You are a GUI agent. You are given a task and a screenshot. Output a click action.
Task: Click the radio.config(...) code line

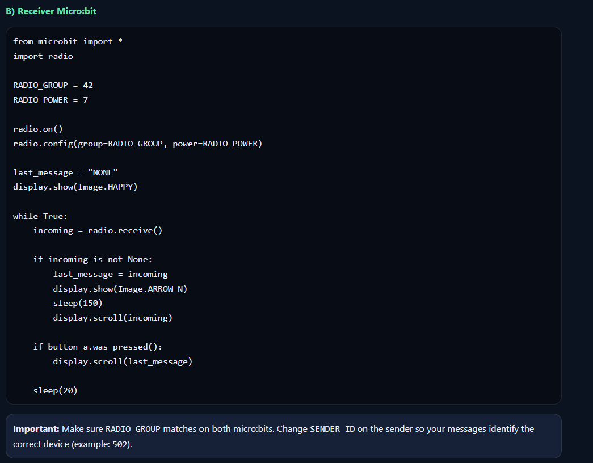[x=137, y=144]
